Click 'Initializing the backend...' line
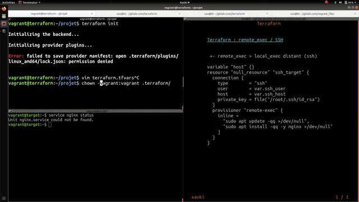 (44, 34)
